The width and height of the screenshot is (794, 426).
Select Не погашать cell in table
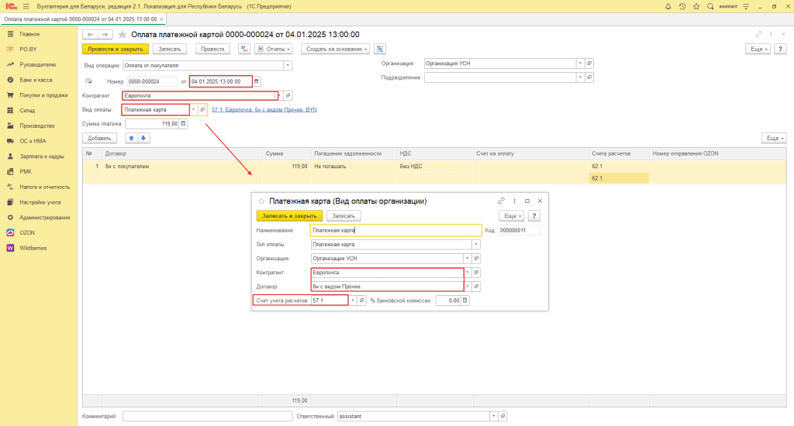point(354,167)
